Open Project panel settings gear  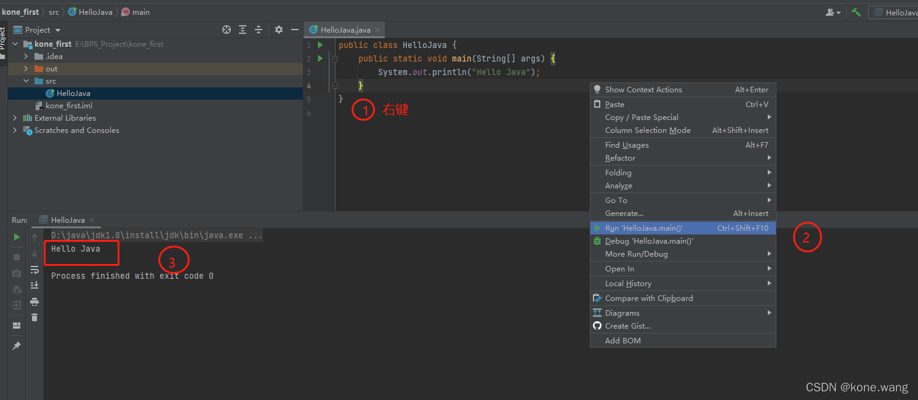point(279,30)
